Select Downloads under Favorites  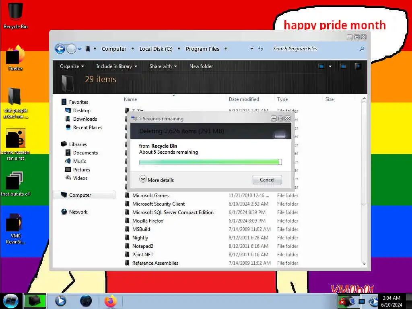click(x=85, y=119)
